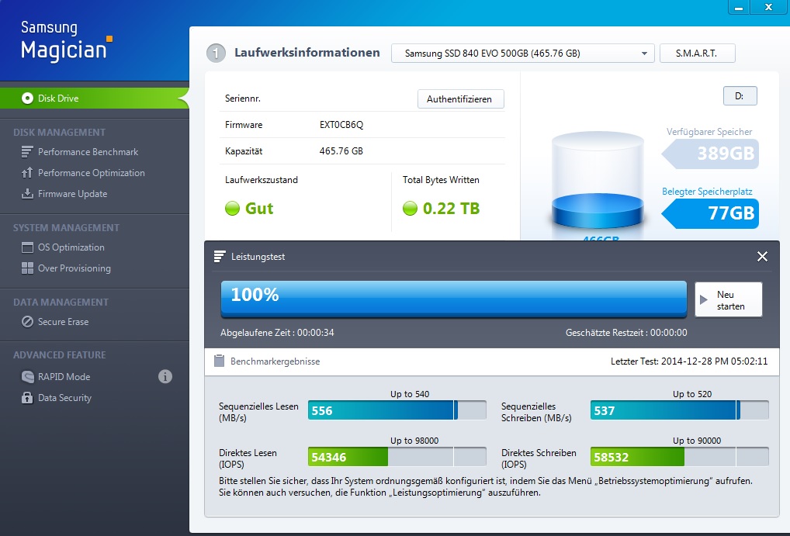Click the S.M.A.R.T. button
The width and height of the screenshot is (790, 536).
[697, 54]
